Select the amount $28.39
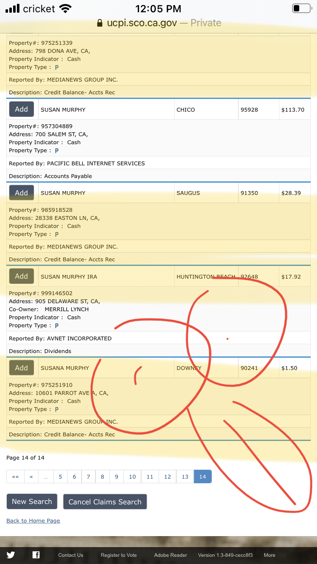 point(291,193)
